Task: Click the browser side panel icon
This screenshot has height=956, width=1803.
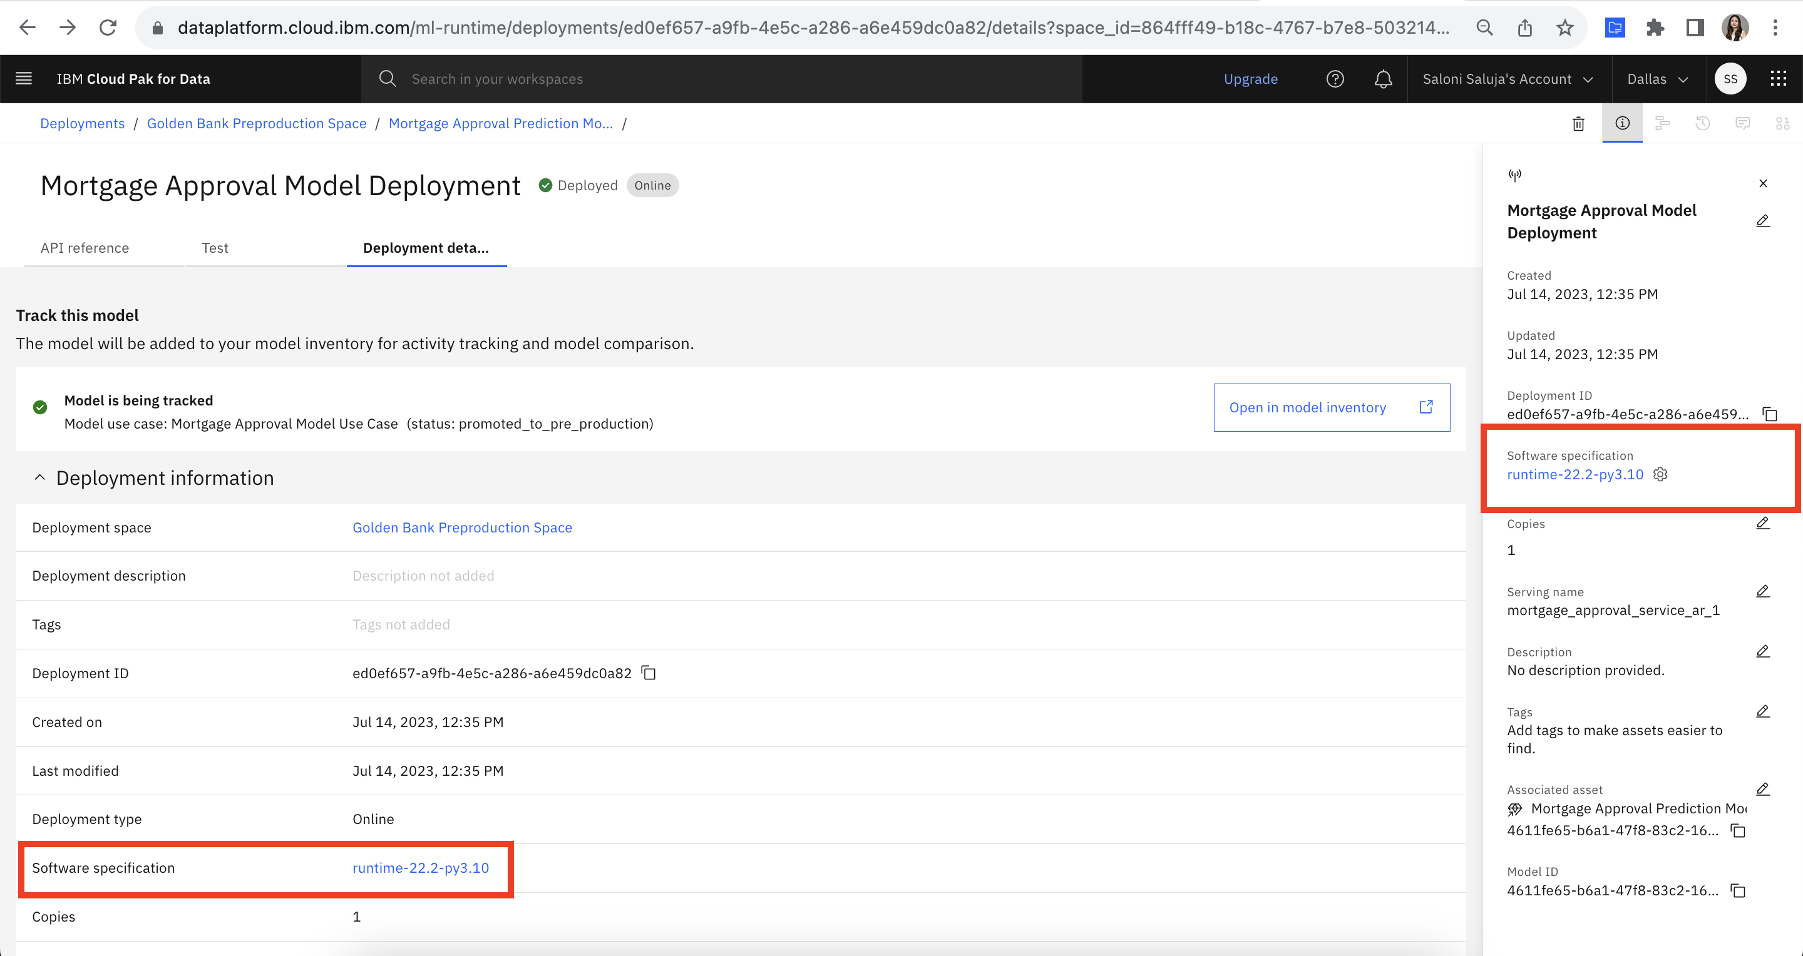Action: (x=1695, y=28)
